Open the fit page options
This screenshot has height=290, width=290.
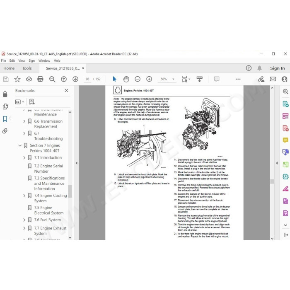(186, 79)
